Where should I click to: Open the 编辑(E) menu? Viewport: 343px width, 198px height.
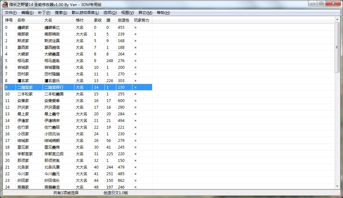(27, 13)
